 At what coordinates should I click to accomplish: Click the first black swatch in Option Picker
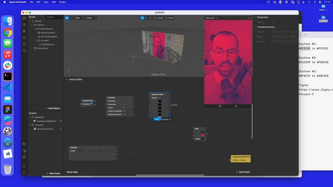click(x=160, y=101)
